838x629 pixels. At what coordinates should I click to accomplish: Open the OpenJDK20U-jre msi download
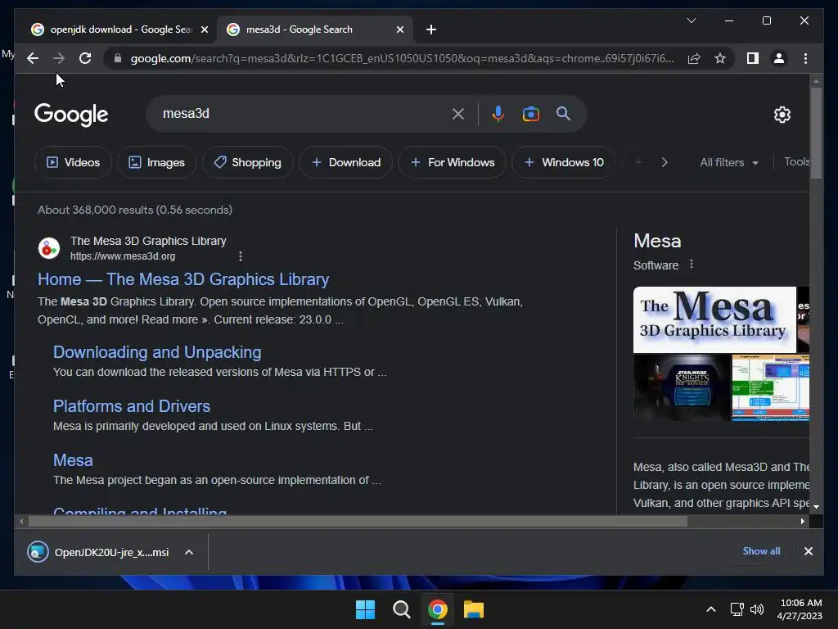[x=98, y=552]
